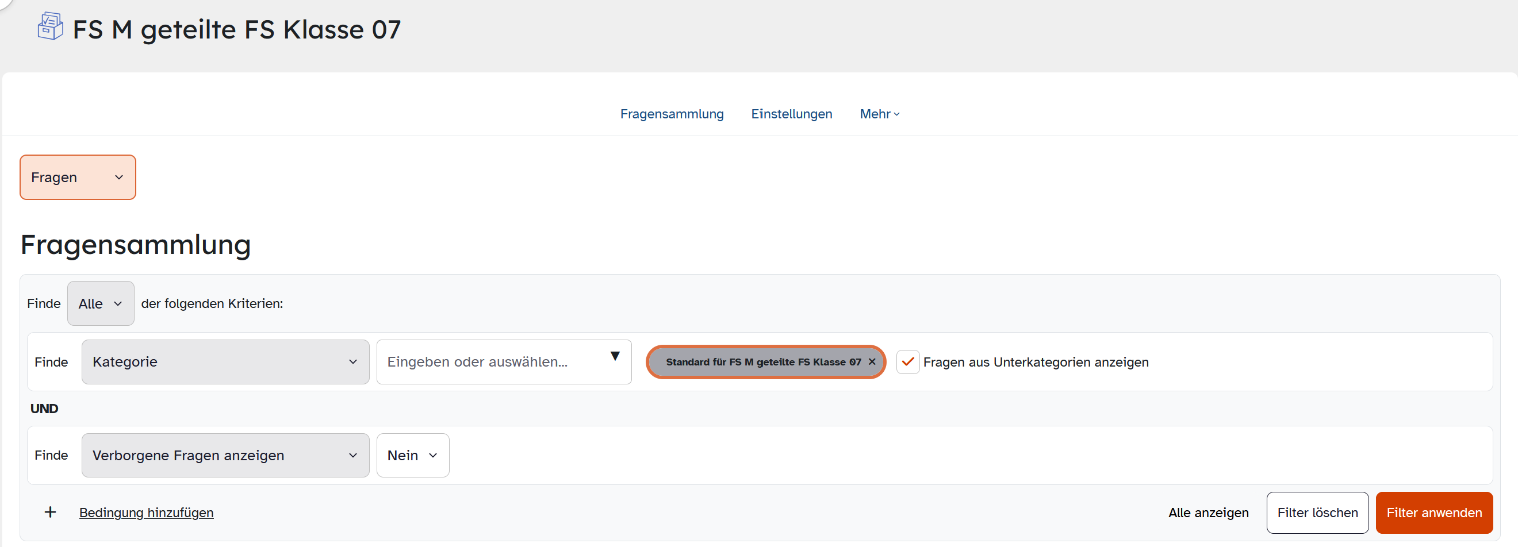Screen dimensions: 1518x547
Task: Open Verborgene Fragen anzeigen filter dropdown
Action: coord(225,455)
